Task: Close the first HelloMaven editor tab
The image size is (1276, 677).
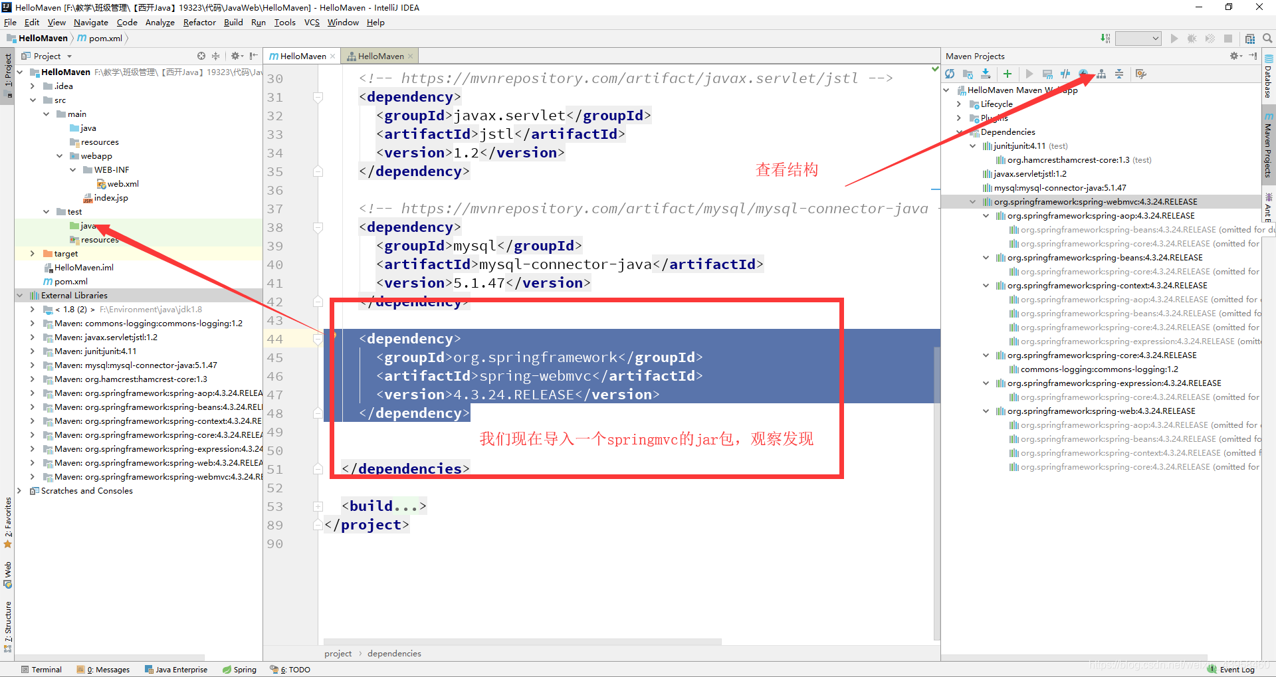Action: [x=333, y=56]
